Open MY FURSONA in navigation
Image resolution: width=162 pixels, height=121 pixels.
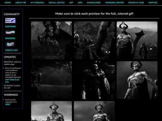pyautogui.click(x=37, y=3)
